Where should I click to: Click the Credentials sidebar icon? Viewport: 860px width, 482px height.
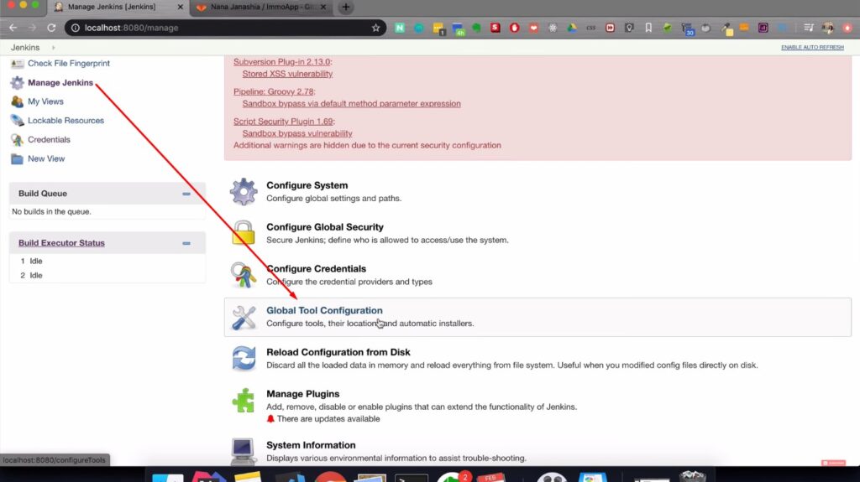coord(17,140)
